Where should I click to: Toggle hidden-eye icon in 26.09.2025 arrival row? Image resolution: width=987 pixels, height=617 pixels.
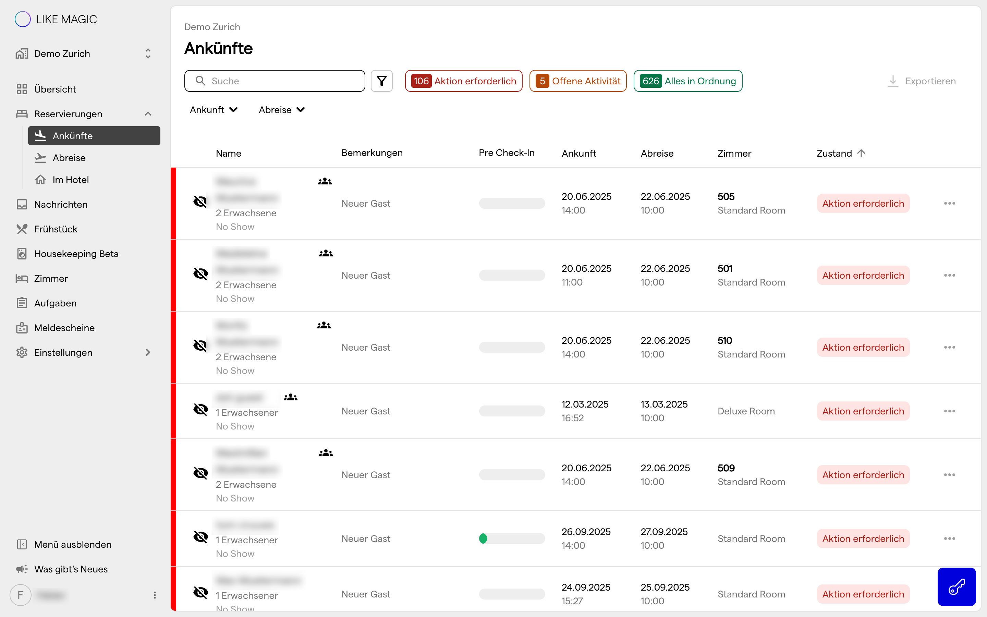point(200,536)
